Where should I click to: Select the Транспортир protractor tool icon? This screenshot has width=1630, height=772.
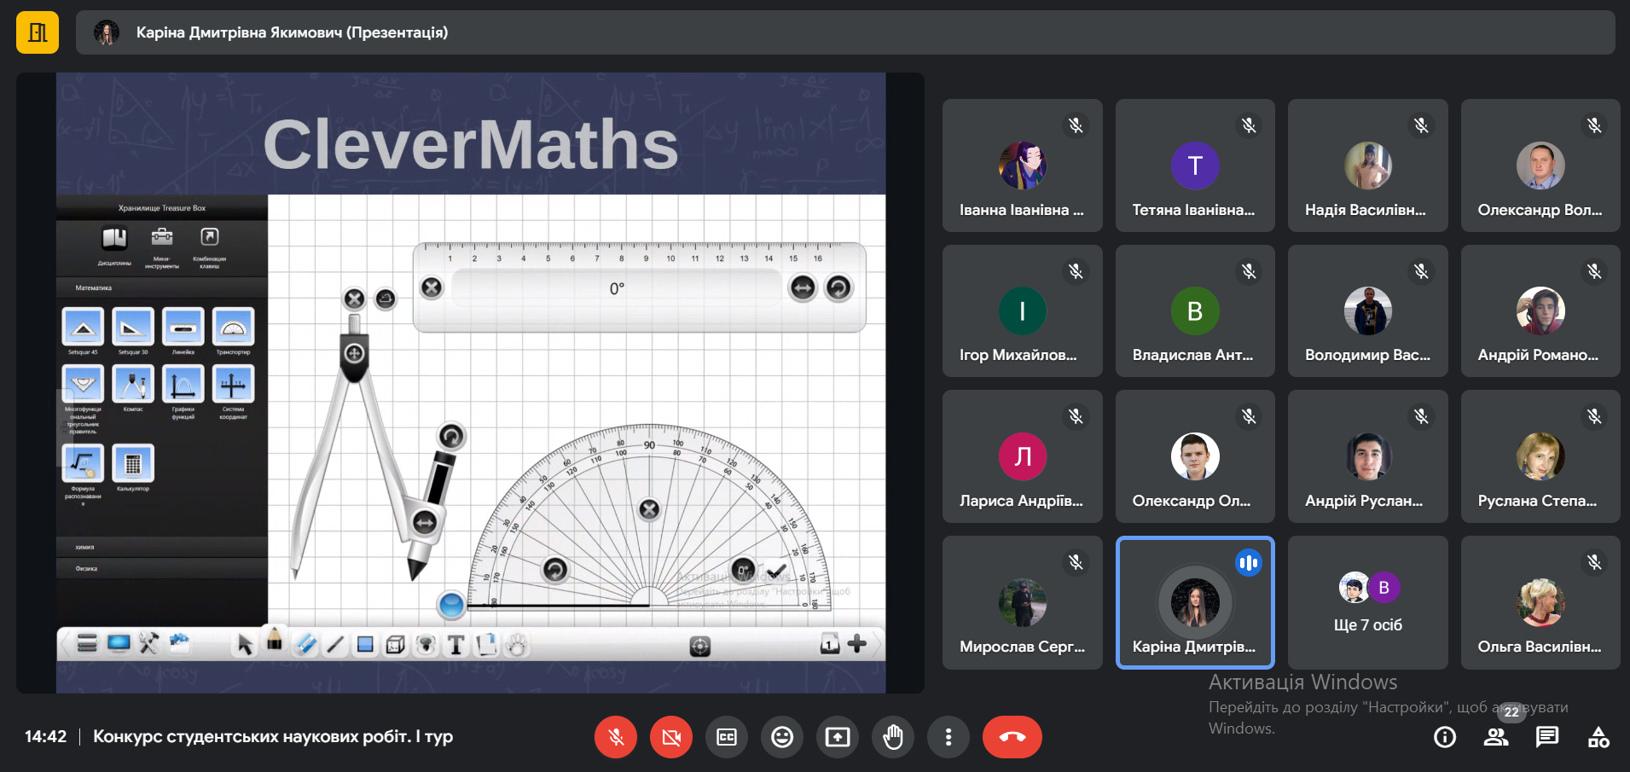(233, 327)
